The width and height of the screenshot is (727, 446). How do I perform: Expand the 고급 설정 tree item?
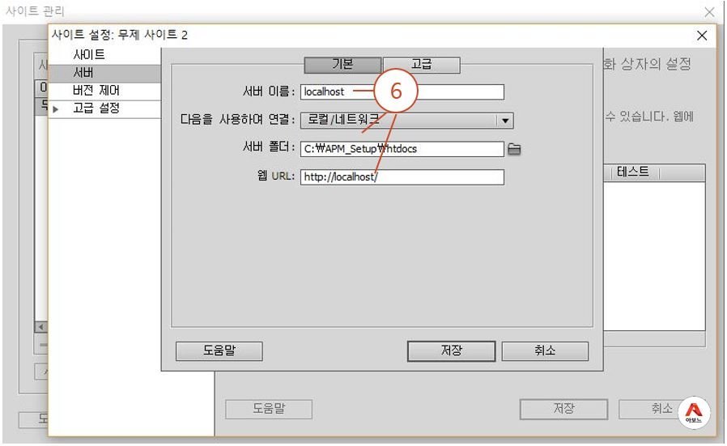point(56,109)
